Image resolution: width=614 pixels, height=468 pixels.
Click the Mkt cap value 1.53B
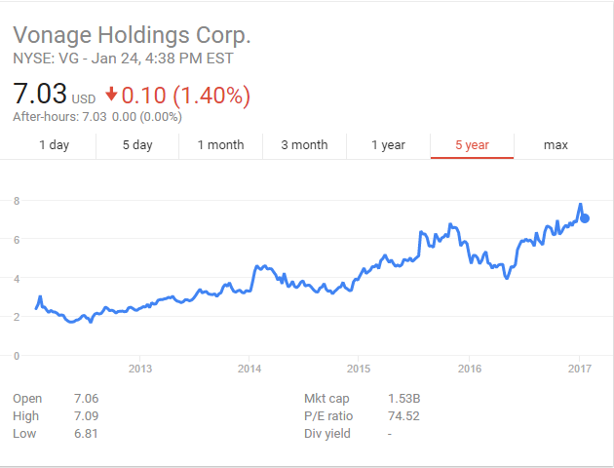pos(404,398)
